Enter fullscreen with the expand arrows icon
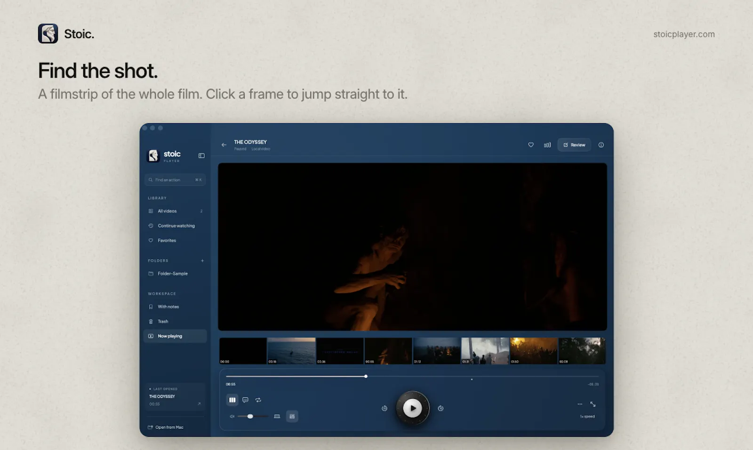Image resolution: width=753 pixels, height=450 pixels. pos(593,404)
